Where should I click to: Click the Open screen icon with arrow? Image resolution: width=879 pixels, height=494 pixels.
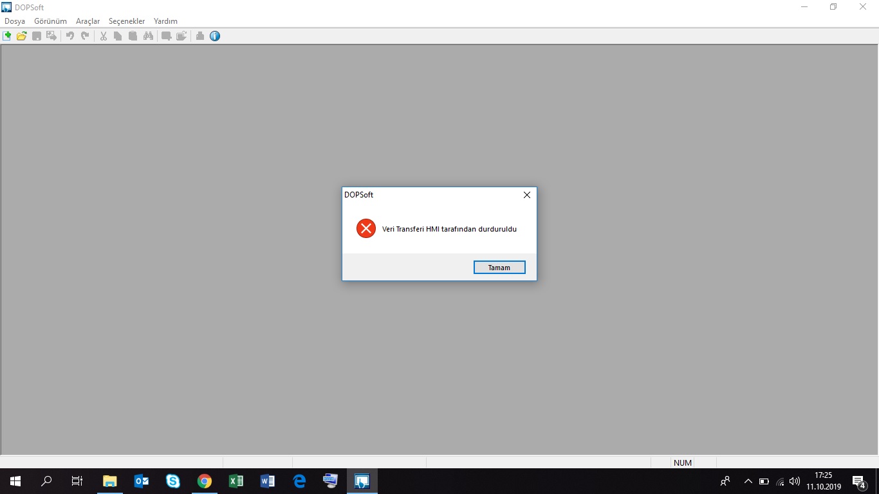[x=181, y=36]
